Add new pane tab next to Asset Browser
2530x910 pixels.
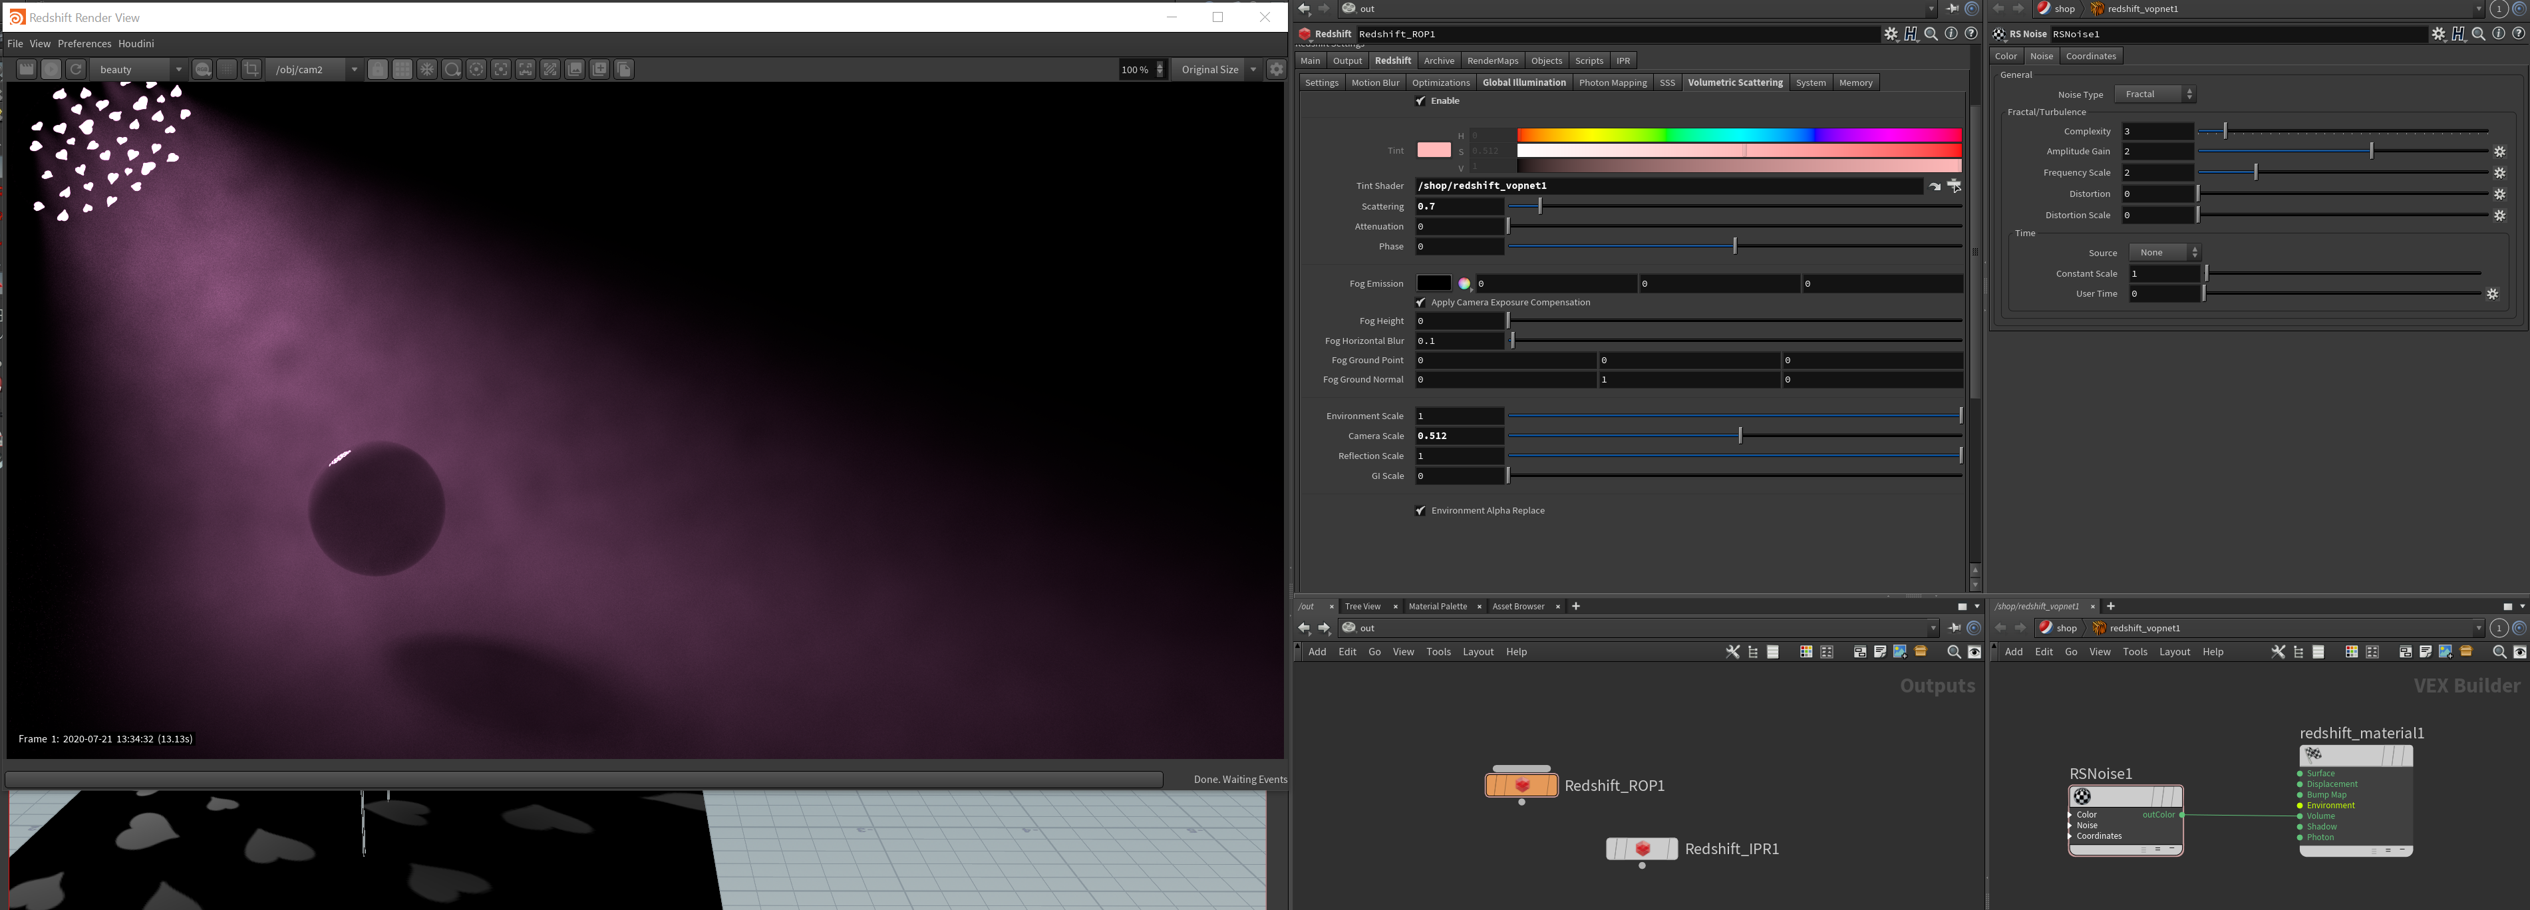[x=1575, y=607]
